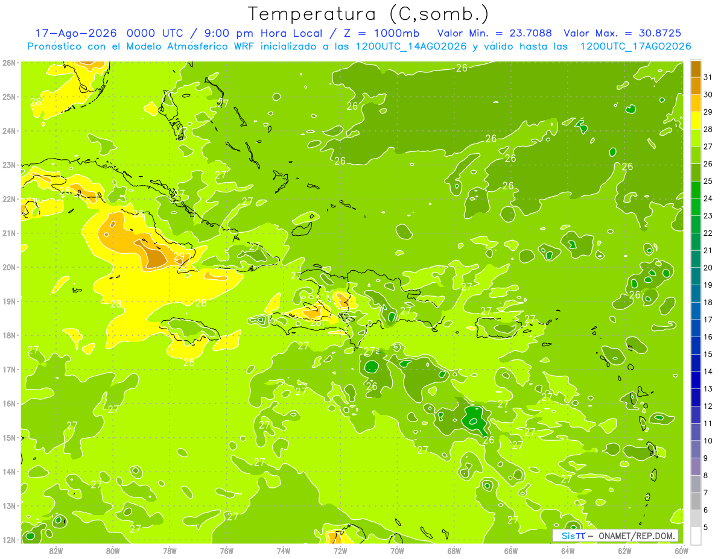Click the '17N' latitude axis label

(9, 369)
